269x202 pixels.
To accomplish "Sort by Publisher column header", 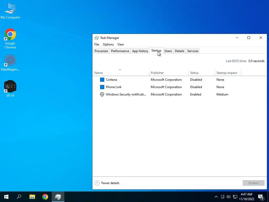I will click(x=169, y=73).
